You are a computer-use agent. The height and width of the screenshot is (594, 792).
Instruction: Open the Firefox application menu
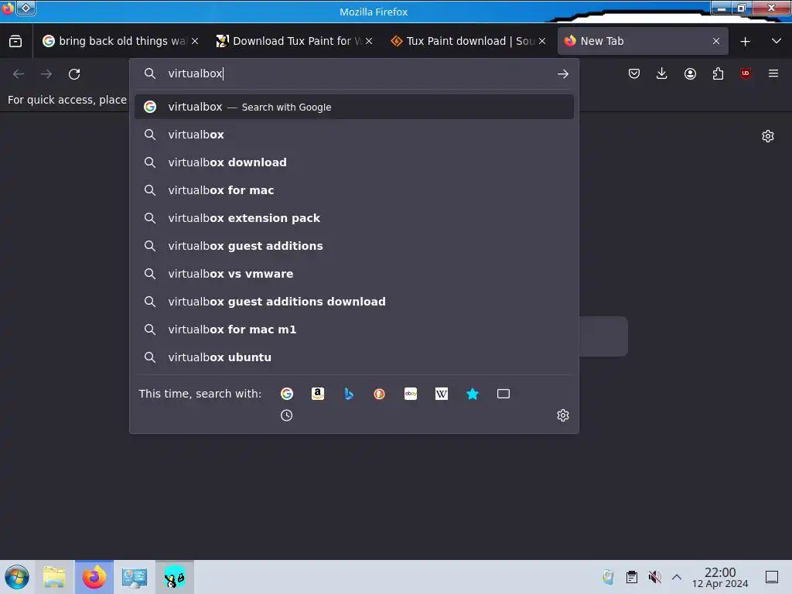(x=773, y=73)
